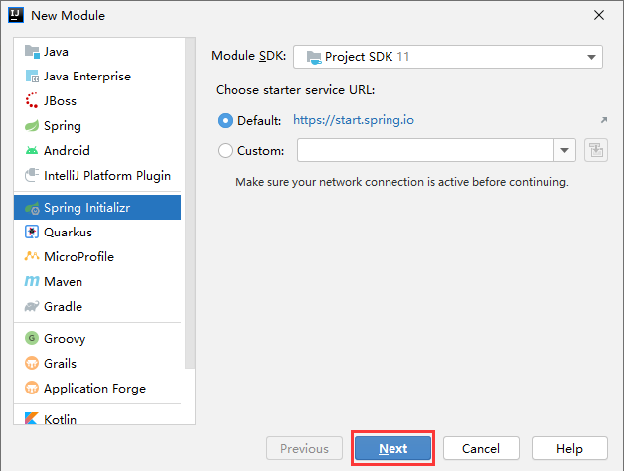Select the Android robot icon
Viewport: 624px width, 471px height.
pyautogui.click(x=31, y=151)
